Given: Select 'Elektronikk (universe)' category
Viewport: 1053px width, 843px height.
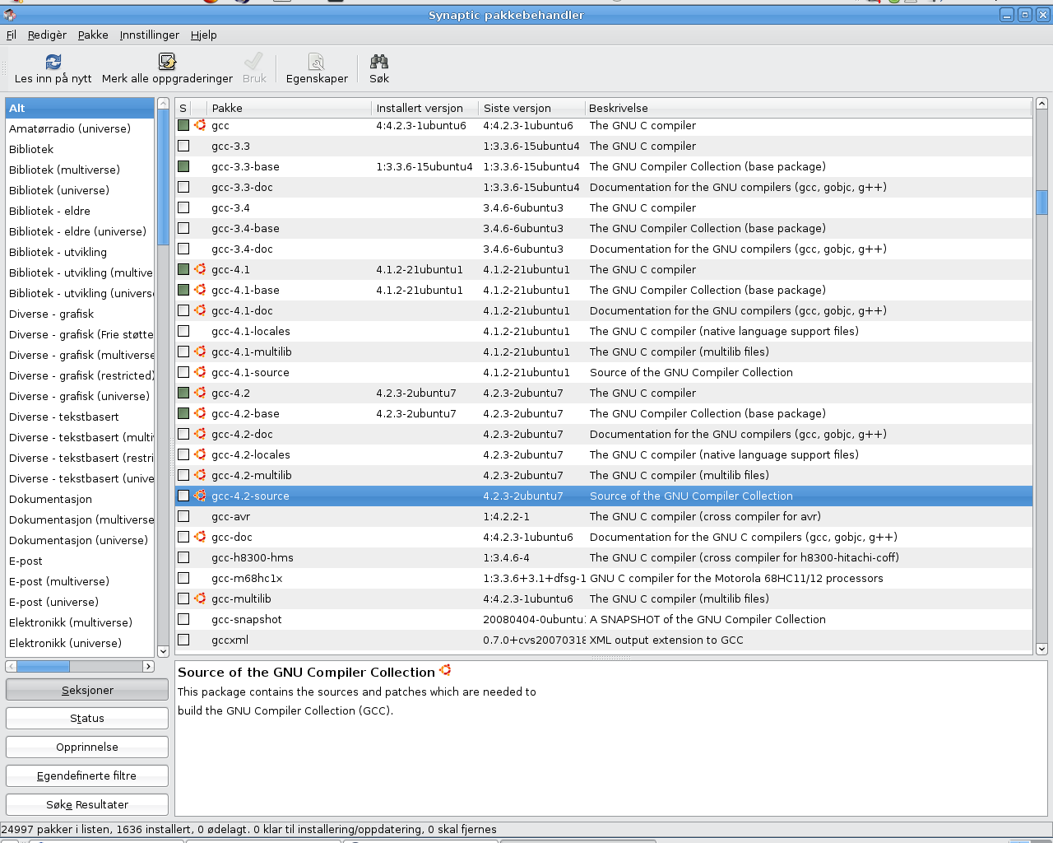Looking at the screenshot, I should [80, 643].
